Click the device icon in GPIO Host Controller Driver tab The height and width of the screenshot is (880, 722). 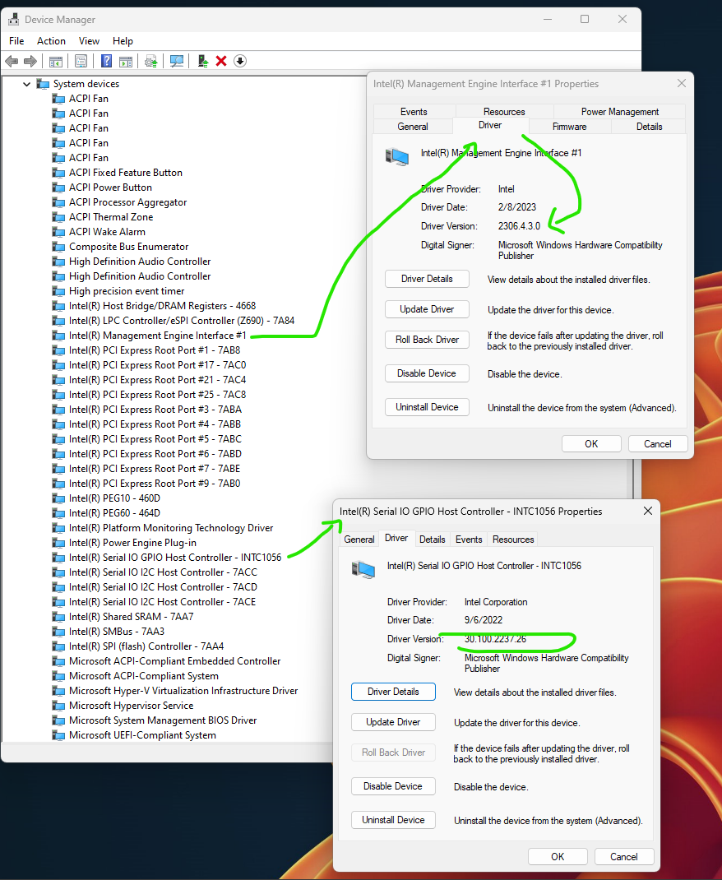[x=363, y=570]
